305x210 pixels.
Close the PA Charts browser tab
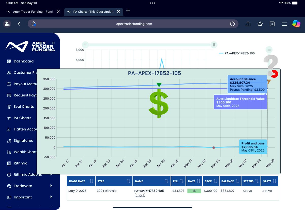[118, 12]
